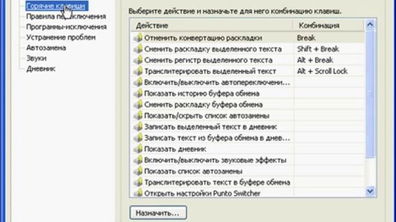The image size is (396, 222).
Task: Click icon beside Записать текст из буфера обмена
Action: [x=138, y=138]
